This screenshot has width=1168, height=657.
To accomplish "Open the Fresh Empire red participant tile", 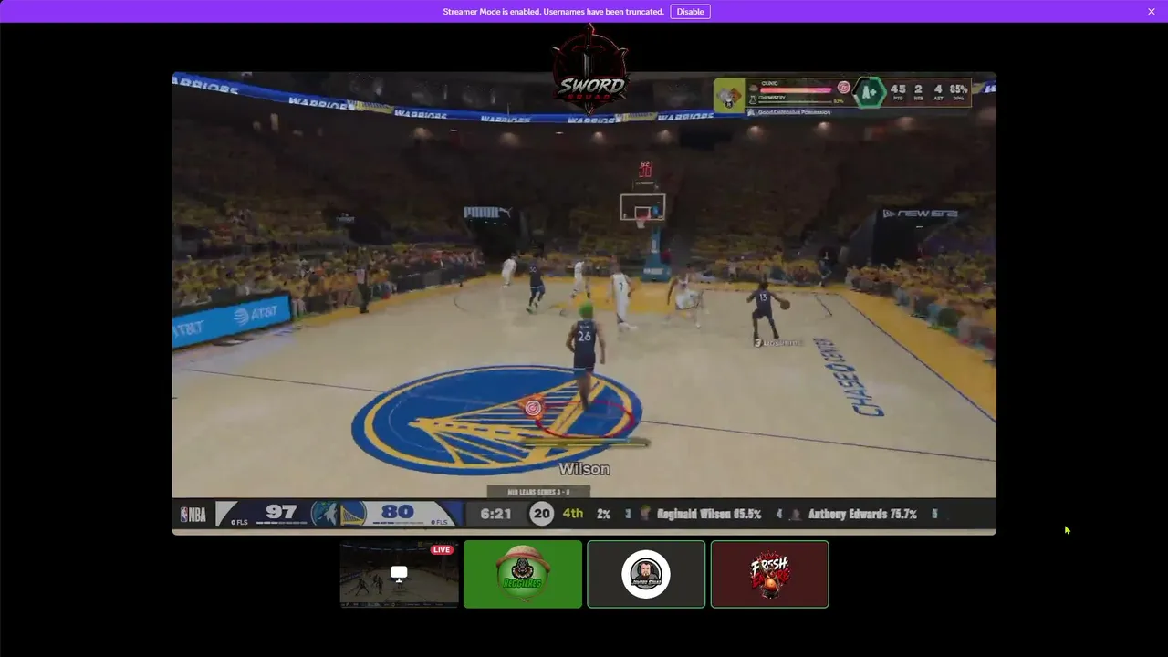I will coord(769,574).
